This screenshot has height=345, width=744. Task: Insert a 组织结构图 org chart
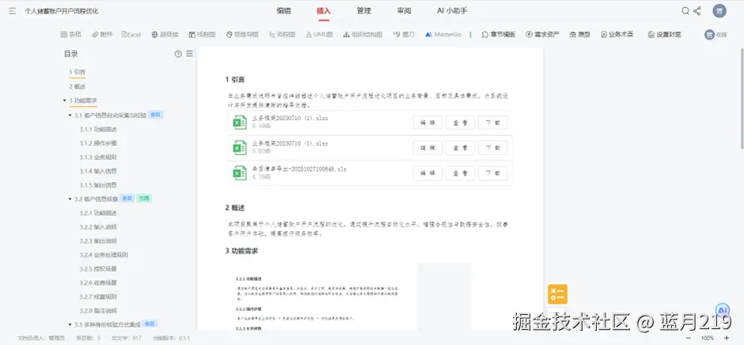[x=363, y=34]
